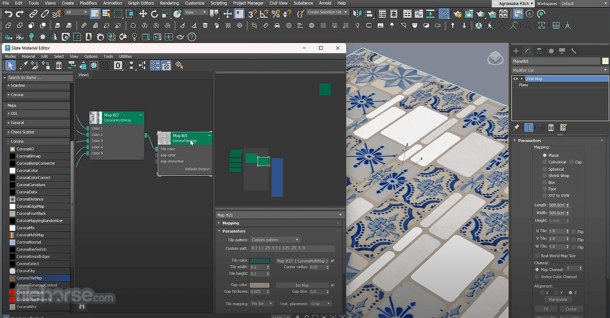Image resolution: width=610 pixels, height=318 pixels.
Task: Open the Create command panel tab
Action: (516, 51)
